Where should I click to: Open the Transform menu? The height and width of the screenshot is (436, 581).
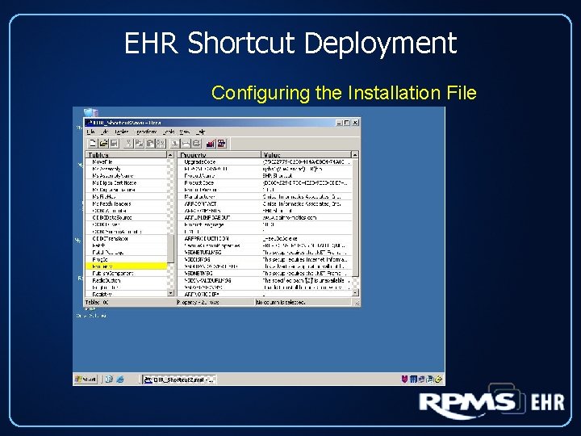tap(146, 132)
